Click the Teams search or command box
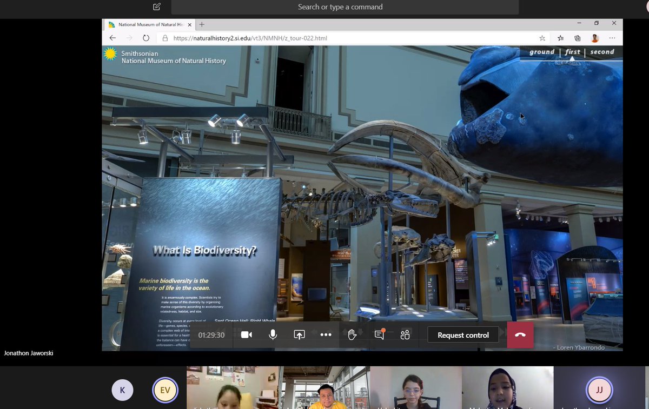 (x=345, y=7)
